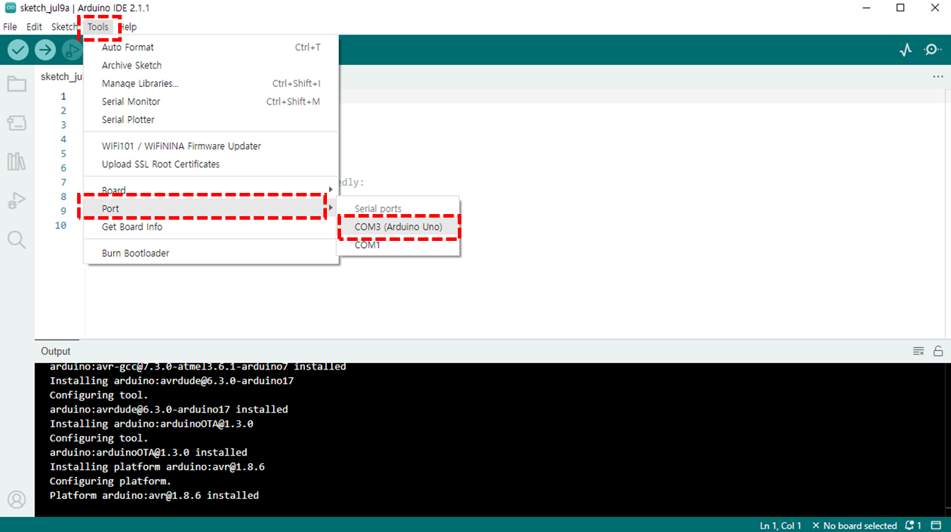
Task: Toggle the bottom panel icon in status bar
Action: point(936,526)
